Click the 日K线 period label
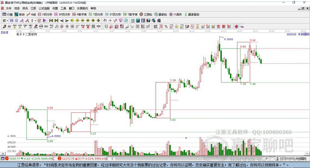 (5, 32)
